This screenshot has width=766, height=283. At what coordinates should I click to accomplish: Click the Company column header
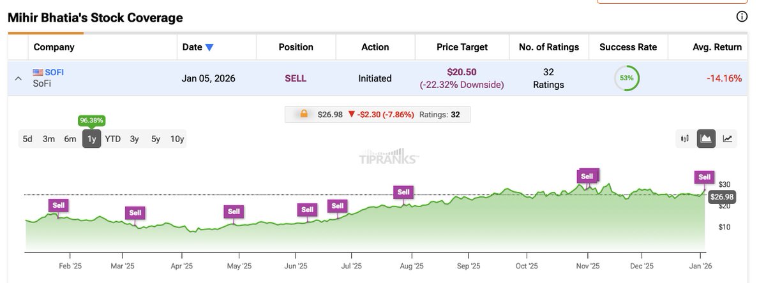54,47
